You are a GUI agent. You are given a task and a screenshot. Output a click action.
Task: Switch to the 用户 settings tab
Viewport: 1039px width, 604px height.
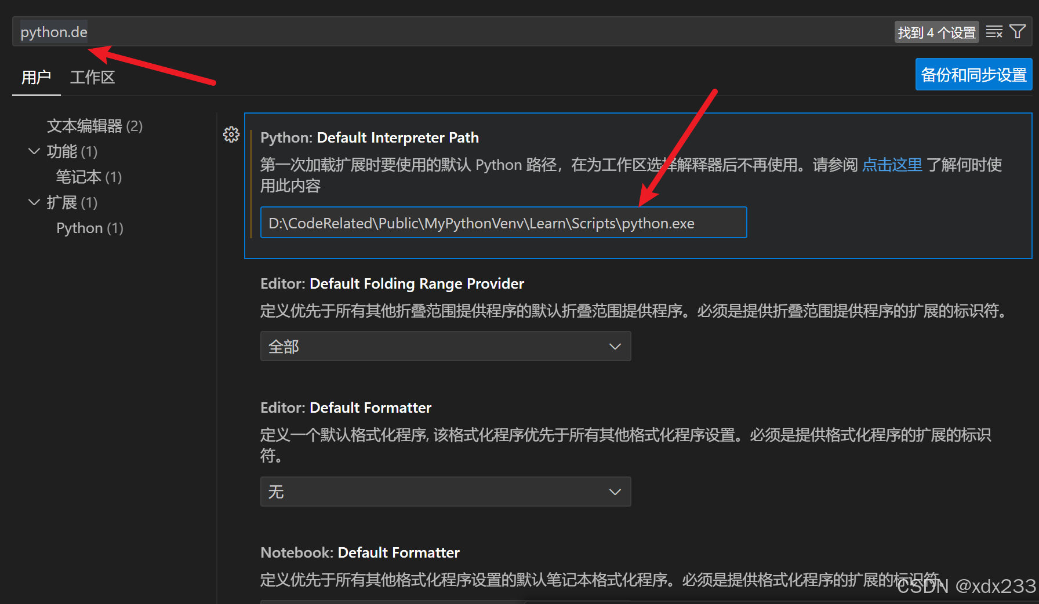[36, 77]
